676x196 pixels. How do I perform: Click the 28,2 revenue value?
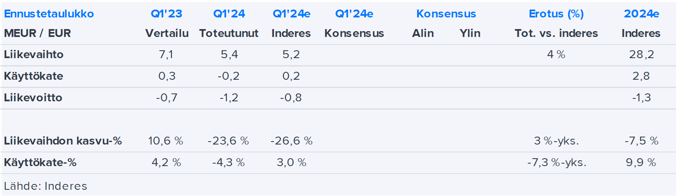(641, 54)
